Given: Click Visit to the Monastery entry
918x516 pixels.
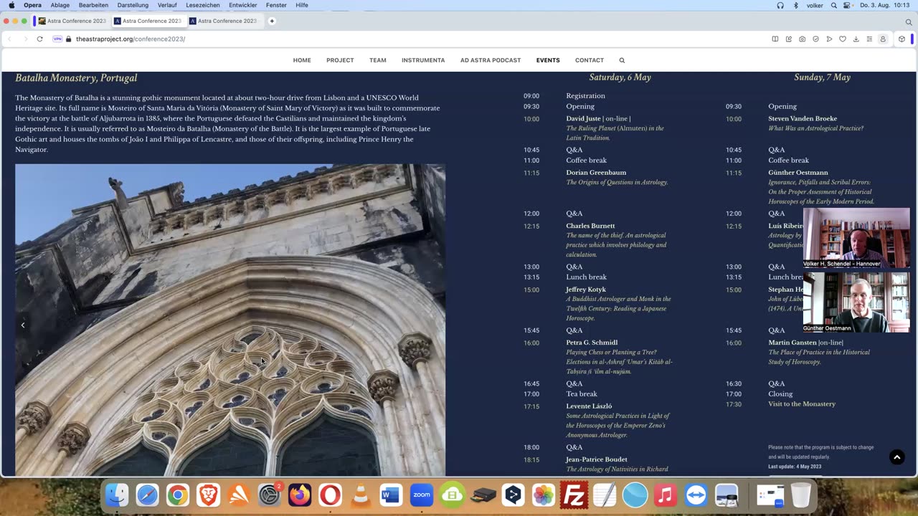Looking at the screenshot, I should point(802,404).
